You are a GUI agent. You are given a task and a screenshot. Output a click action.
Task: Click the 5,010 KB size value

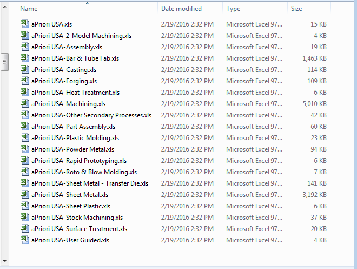click(x=314, y=104)
